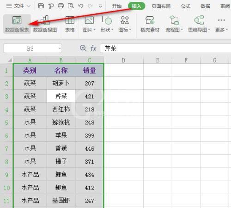Viewport: 231px width, 208px height.
Task: Open the 公式 tab
Action: [x=185, y=6]
